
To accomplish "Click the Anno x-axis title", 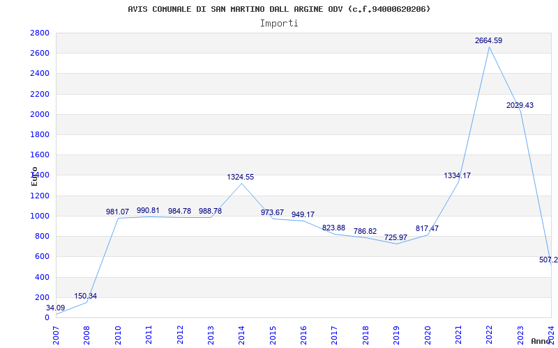I will (541, 341).
